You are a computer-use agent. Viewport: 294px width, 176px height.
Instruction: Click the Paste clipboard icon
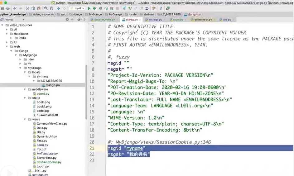pyautogui.click(x=39, y=8)
